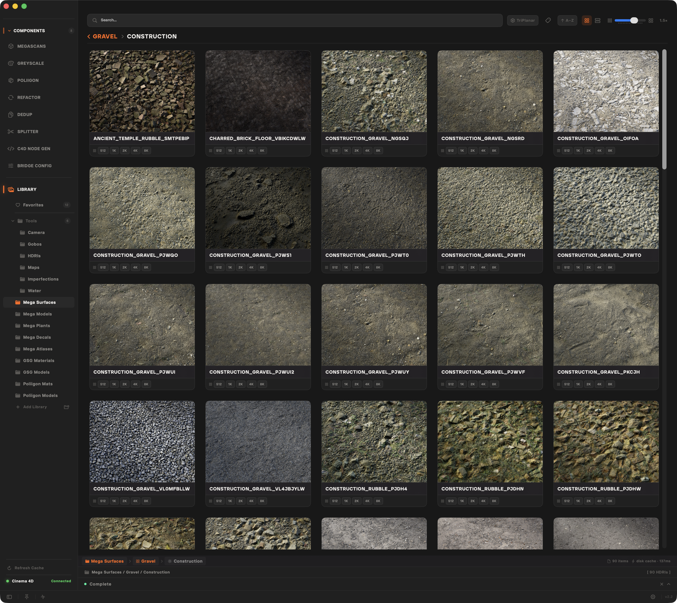The width and height of the screenshot is (677, 603).
Task: Select grid view mode
Action: (x=587, y=21)
